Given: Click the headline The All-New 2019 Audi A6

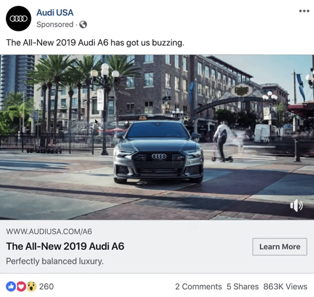Looking at the screenshot, I should coord(65,246).
